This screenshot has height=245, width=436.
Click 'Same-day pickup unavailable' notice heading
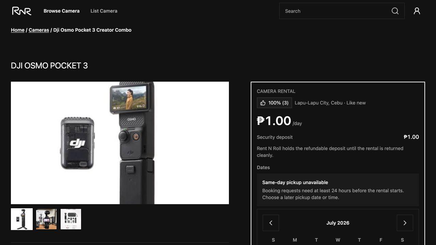pyautogui.click(x=295, y=182)
